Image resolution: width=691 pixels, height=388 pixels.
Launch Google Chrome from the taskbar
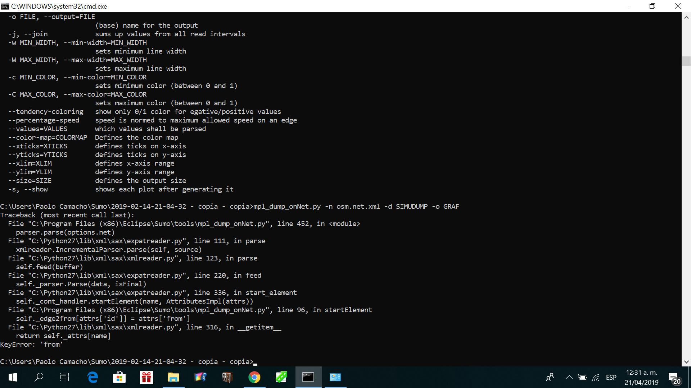tap(254, 377)
